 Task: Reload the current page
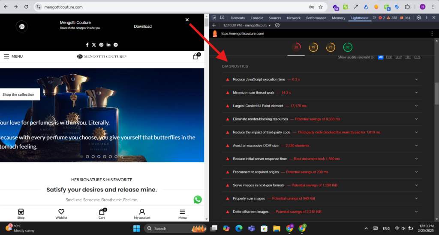[x=26, y=7]
